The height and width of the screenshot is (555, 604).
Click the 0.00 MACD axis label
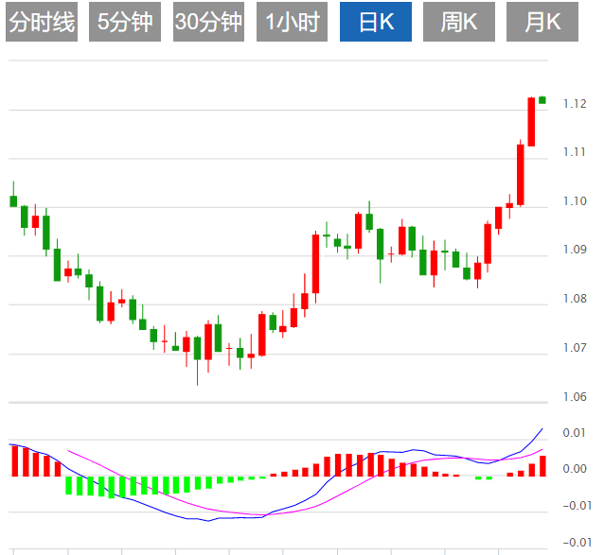[x=575, y=468]
